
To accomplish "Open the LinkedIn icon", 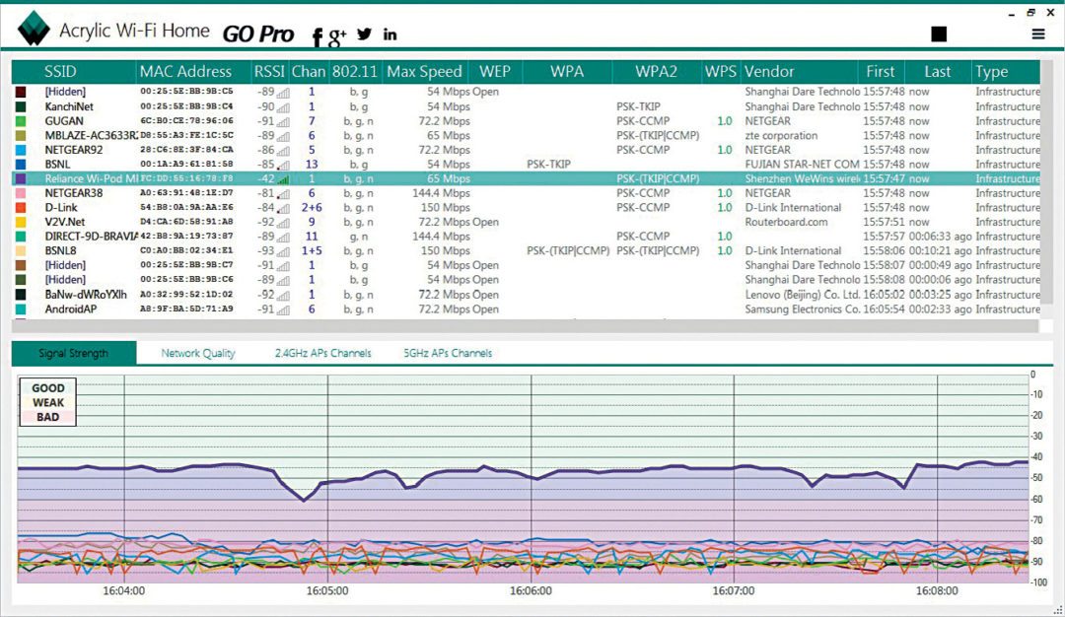I will click(x=390, y=34).
